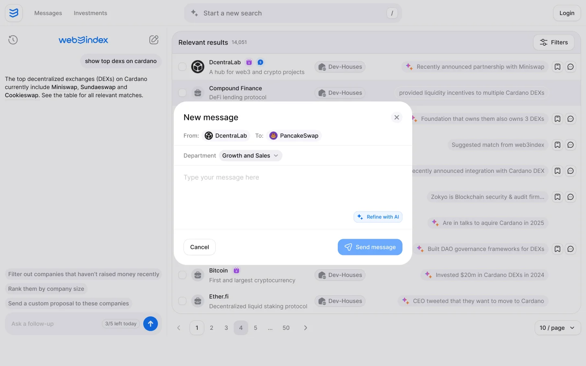This screenshot has width=586, height=366.
Task: Submit follow-up with blue arrow button
Action: point(151,324)
